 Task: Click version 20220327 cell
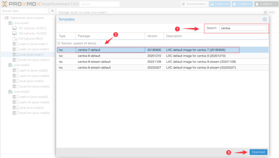coord(154,68)
